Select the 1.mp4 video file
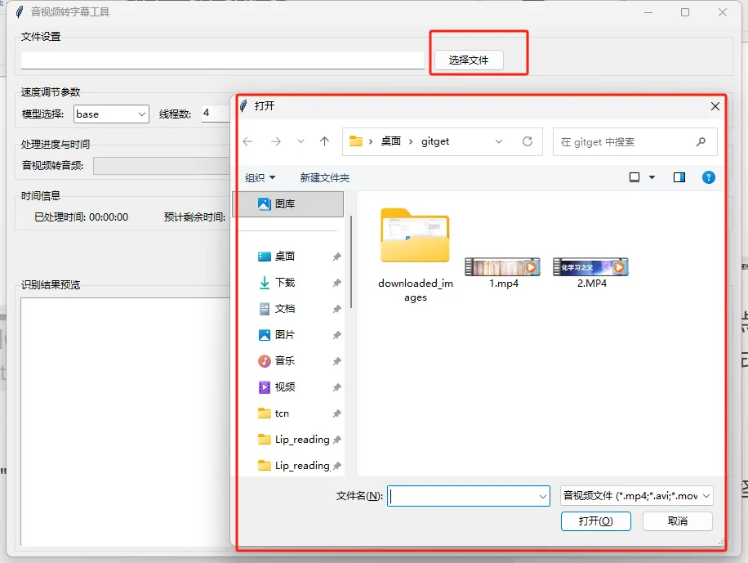This screenshot has height=563, width=748. pos(503,273)
